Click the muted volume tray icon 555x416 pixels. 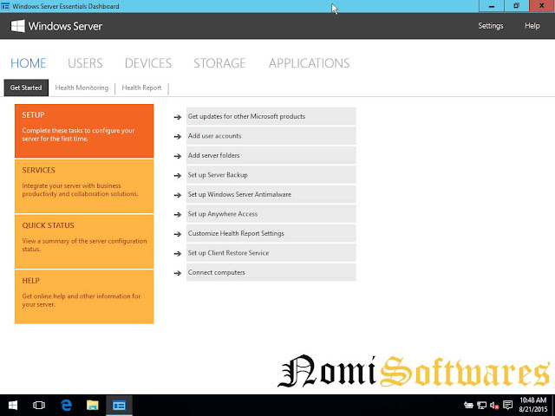pyautogui.click(x=494, y=406)
